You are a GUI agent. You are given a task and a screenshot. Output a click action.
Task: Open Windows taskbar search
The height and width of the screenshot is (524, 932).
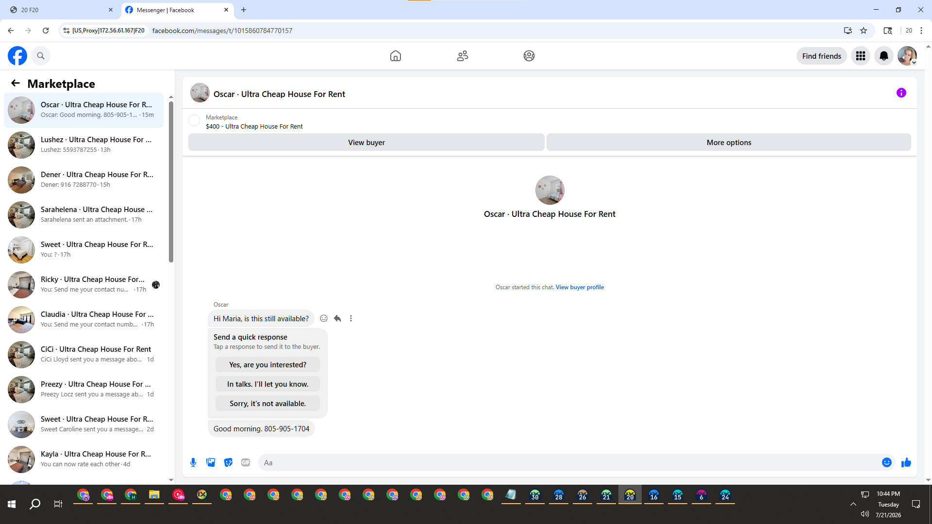[x=35, y=504]
